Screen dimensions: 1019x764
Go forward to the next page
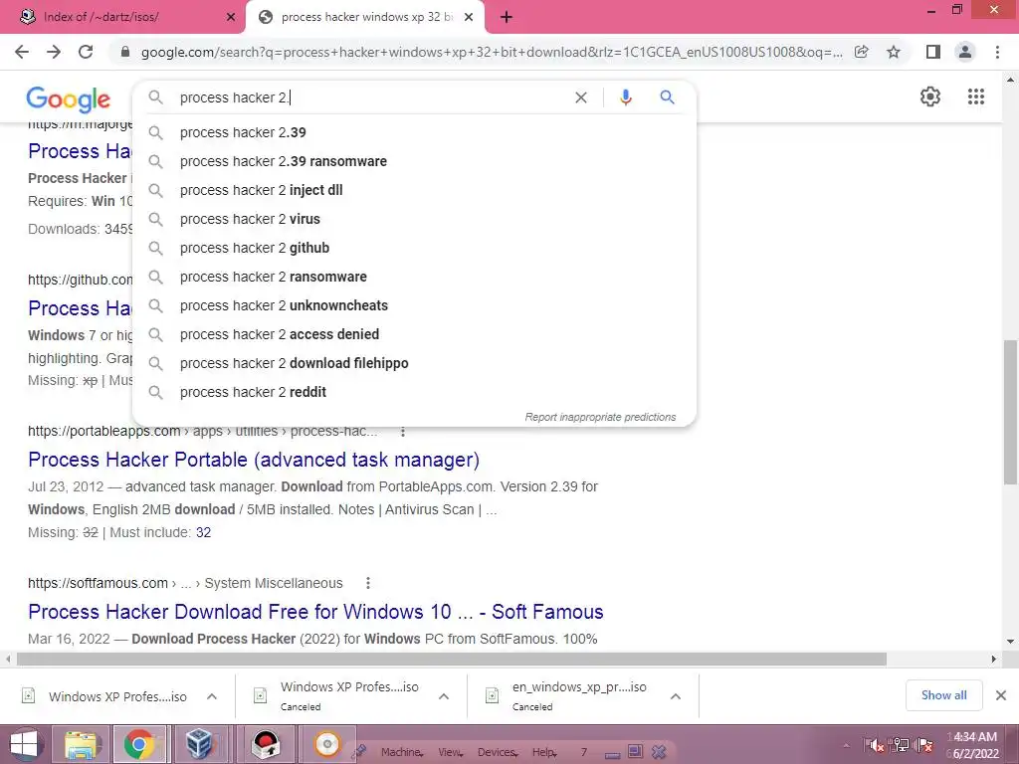54,52
